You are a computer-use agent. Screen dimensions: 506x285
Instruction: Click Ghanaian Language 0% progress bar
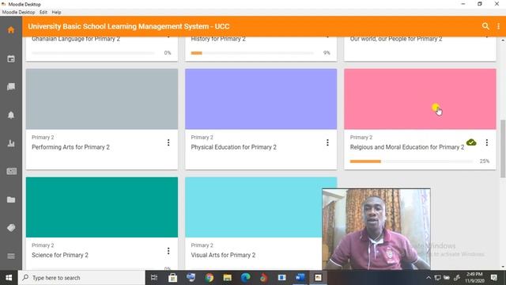(93, 53)
